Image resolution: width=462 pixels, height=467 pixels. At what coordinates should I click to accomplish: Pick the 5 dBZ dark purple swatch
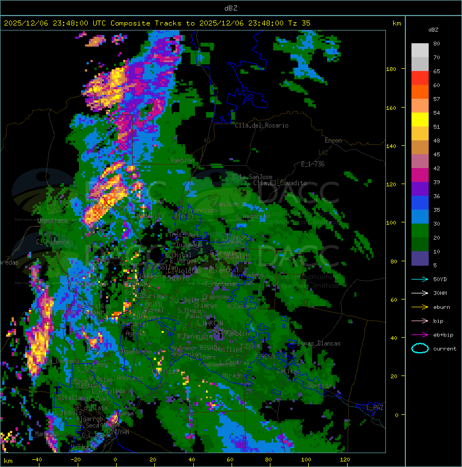click(x=420, y=258)
